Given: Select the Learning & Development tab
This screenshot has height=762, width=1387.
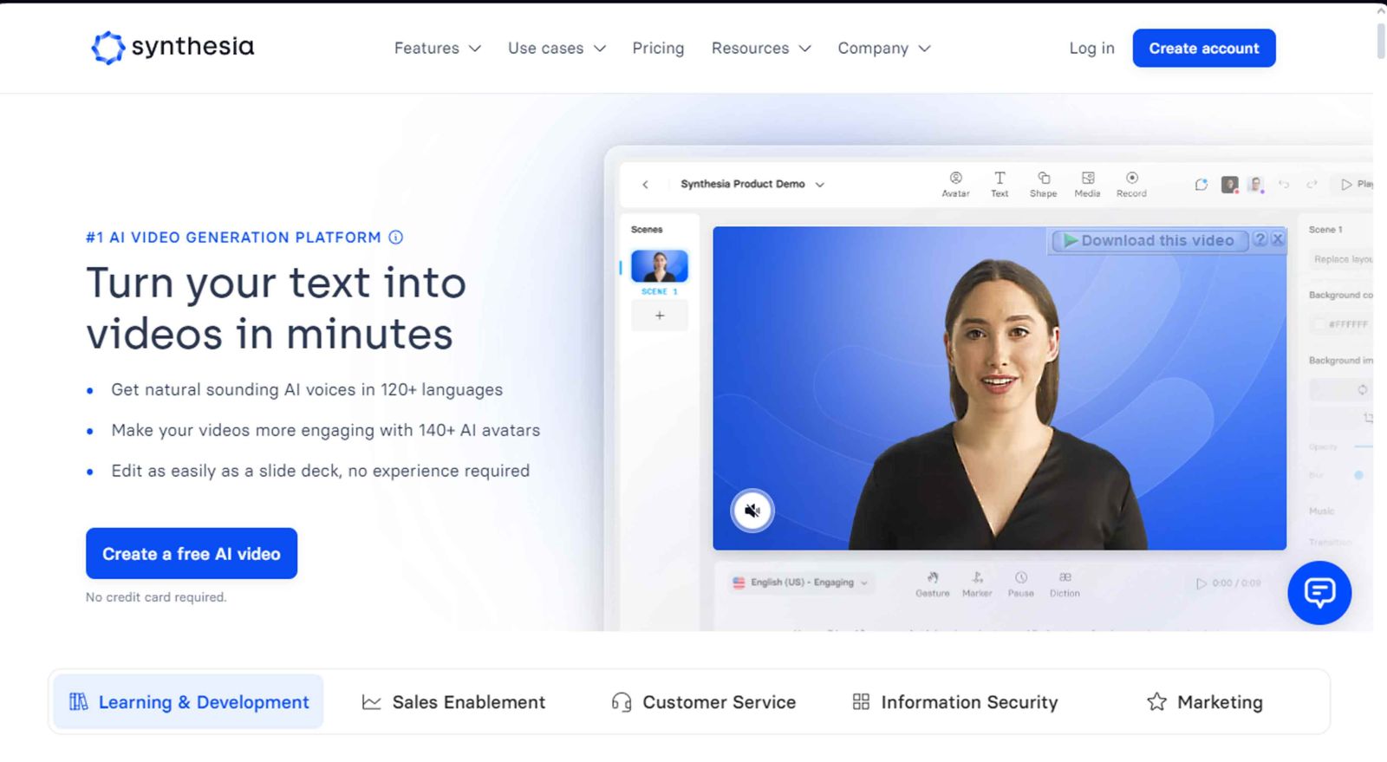Looking at the screenshot, I should click(188, 702).
